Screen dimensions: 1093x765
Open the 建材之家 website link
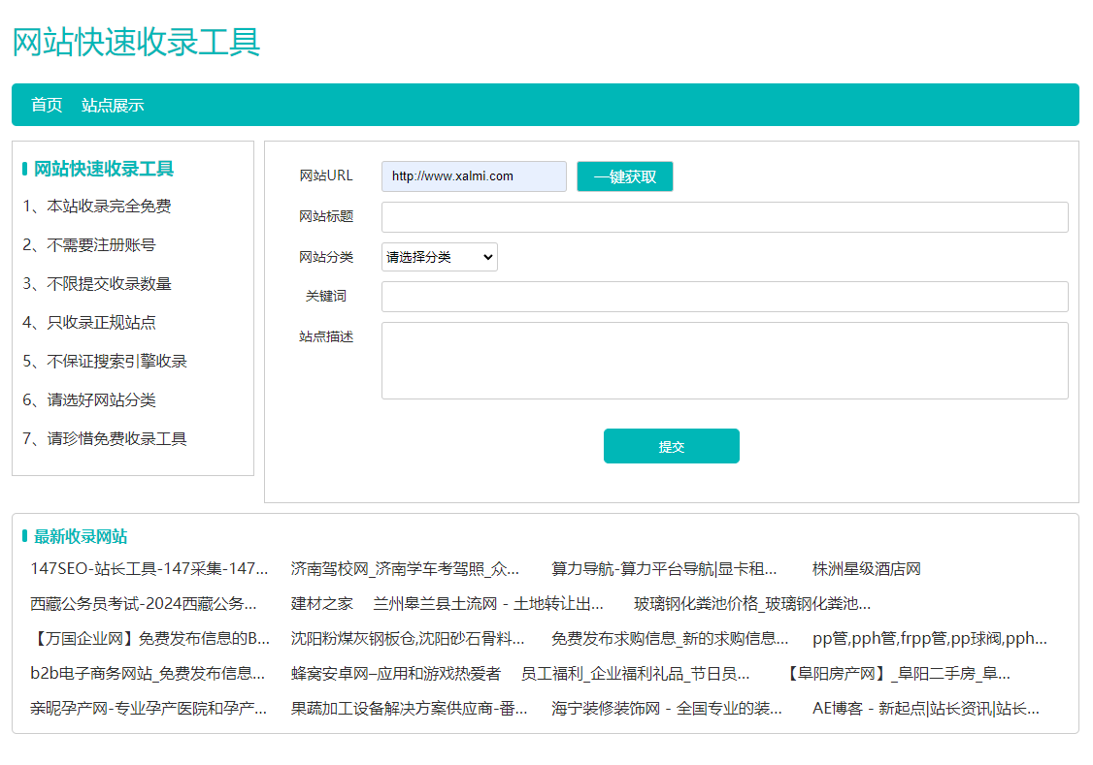(322, 604)
